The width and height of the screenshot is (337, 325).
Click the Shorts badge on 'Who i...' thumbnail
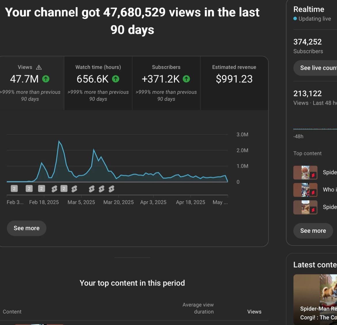point(313,192)
